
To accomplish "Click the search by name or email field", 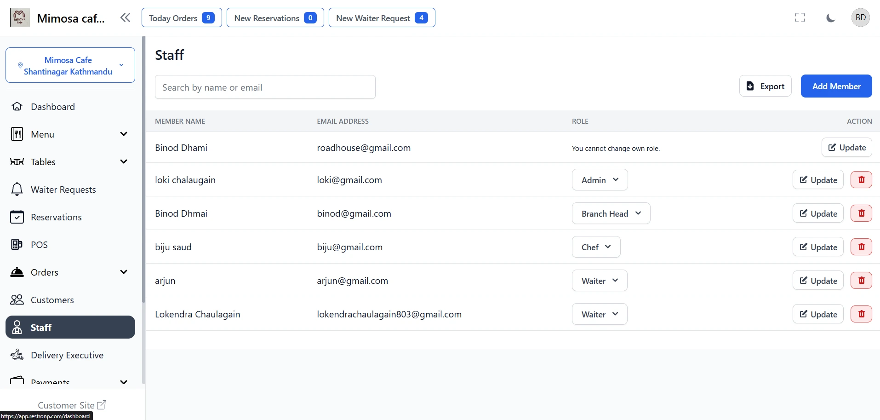I will tap(265, 87).
